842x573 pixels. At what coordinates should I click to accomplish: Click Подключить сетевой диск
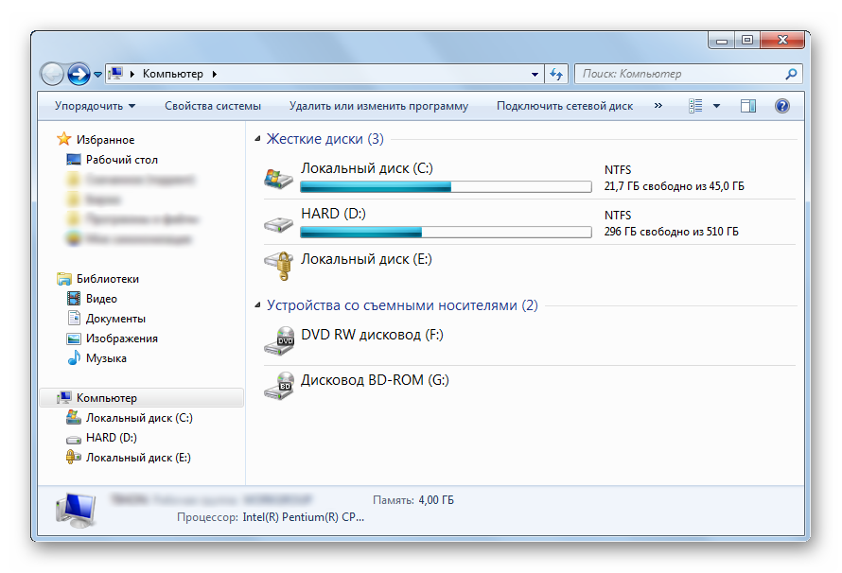tap(565, 106)
